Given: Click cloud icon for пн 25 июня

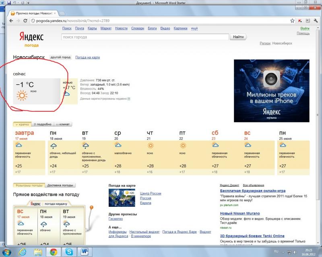Looking at the screenshot, I should pos(283,145).
